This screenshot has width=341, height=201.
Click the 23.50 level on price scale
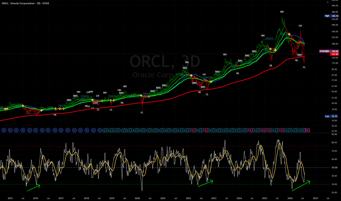[x=335, y=131]
